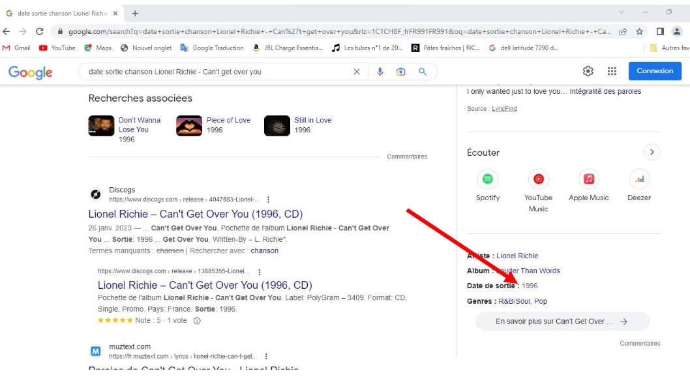Open the R&B/Soul genre link
Screen dimensions: 690x388
515,301
